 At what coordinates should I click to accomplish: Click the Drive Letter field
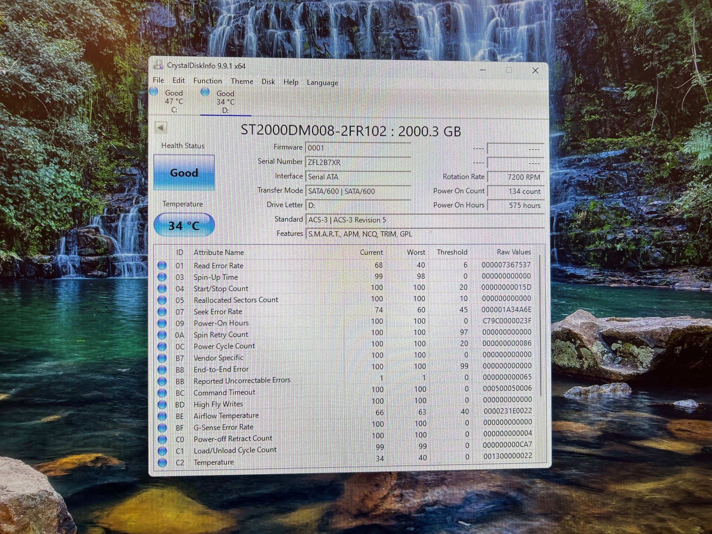[x=358, y=205]
